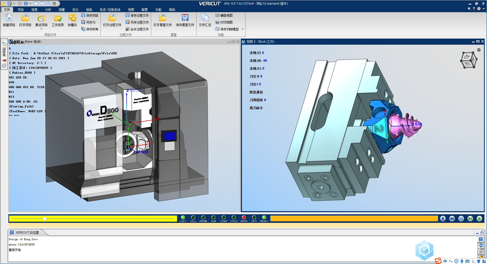Click the play simulation button
Viewport: 487px width, 264px height.
479,219
